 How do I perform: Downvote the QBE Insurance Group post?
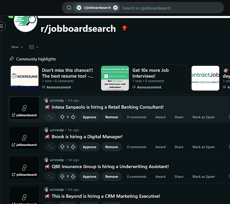(x=73, y=176)
